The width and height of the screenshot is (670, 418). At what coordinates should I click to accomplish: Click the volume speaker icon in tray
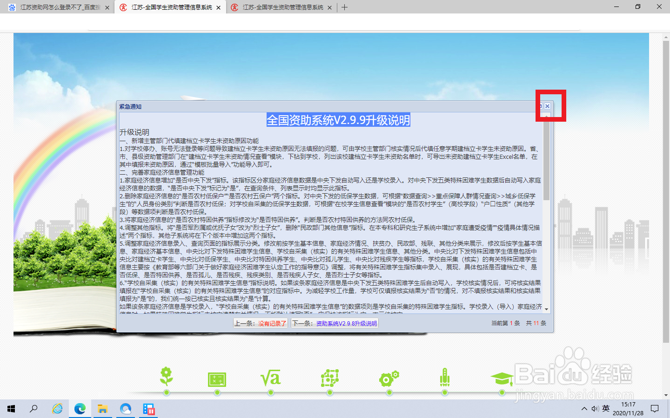595,409
